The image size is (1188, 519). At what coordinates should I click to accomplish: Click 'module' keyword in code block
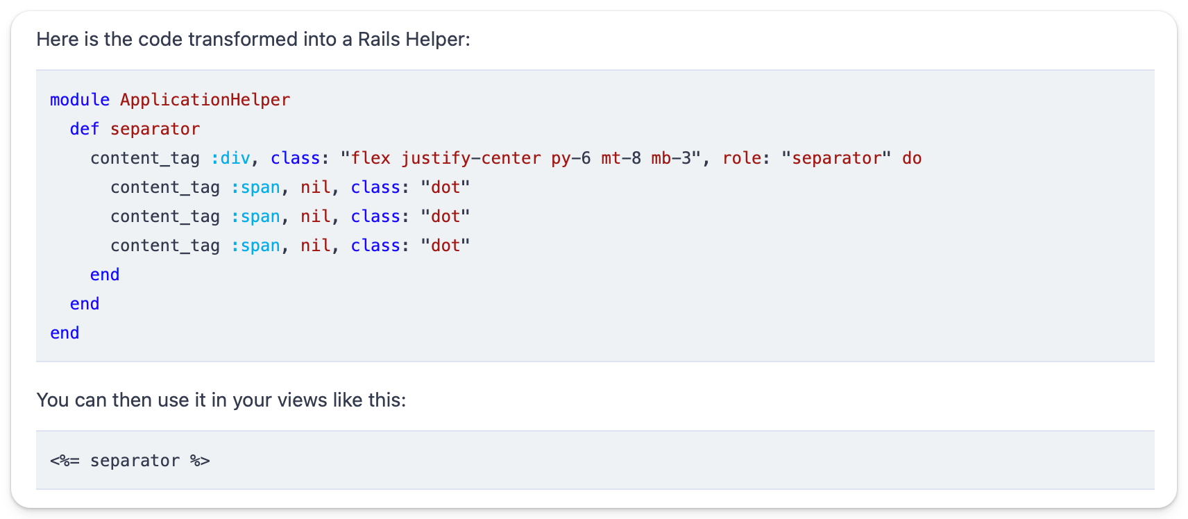[80, 100]
